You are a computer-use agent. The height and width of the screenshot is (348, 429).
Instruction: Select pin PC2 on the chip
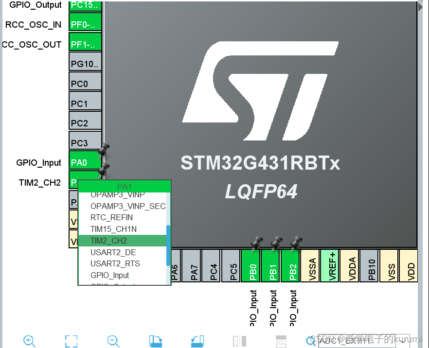[x=85, y=121]
